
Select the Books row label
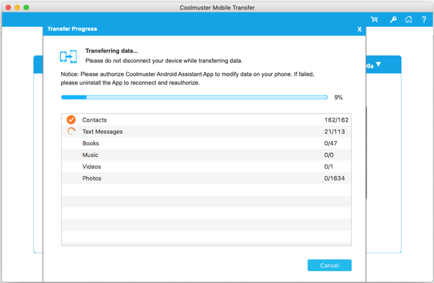coord(91,143)
